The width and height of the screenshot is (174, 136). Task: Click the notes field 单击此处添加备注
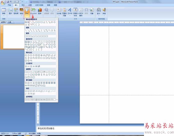pyautogui.click(x=90, y=129)
